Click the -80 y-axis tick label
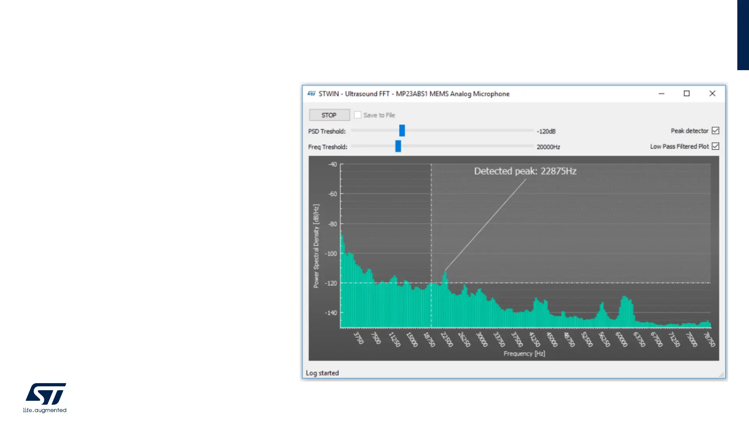The image size is (749, 421). [332, 224]
